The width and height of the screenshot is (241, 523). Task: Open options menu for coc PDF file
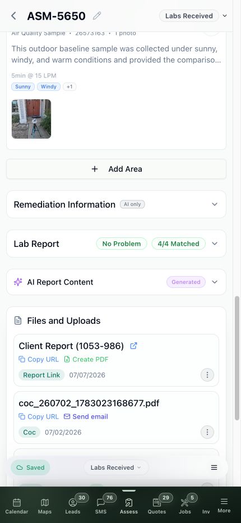coord(207,432)
